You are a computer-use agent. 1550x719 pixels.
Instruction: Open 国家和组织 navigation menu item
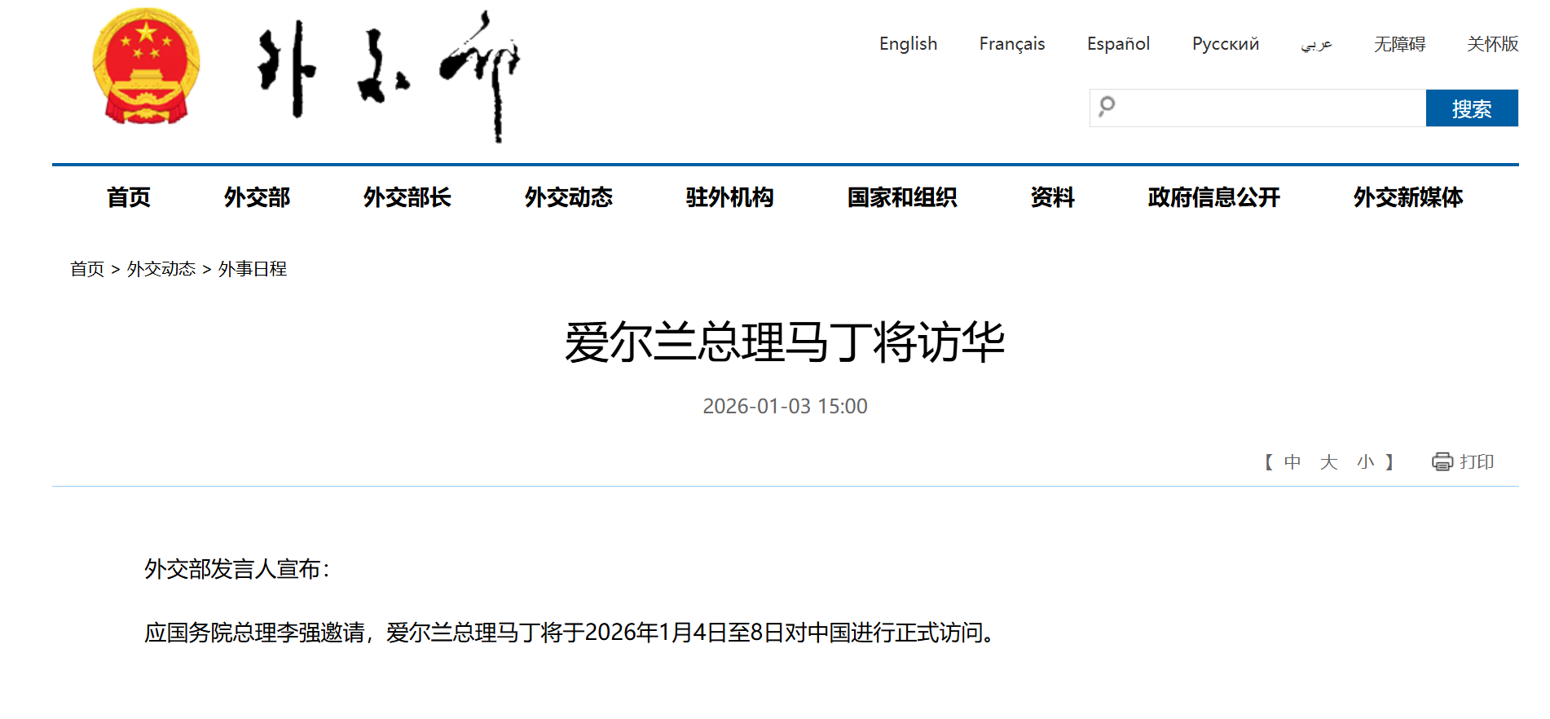click(902, 197)
